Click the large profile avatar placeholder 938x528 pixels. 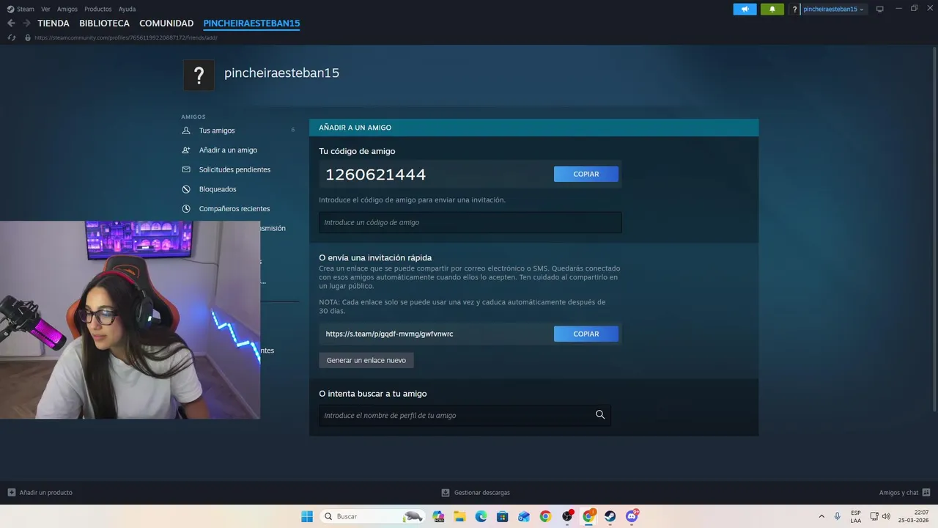click(199, 75)
